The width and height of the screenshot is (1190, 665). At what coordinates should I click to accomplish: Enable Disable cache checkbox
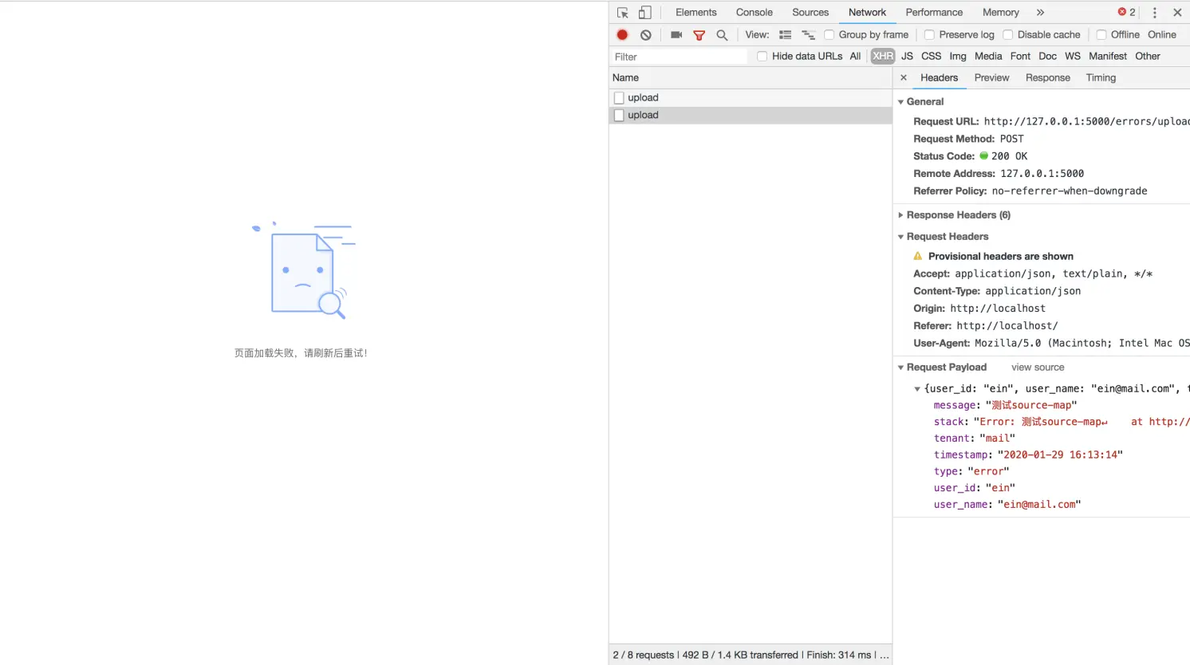pos(1008,35)
